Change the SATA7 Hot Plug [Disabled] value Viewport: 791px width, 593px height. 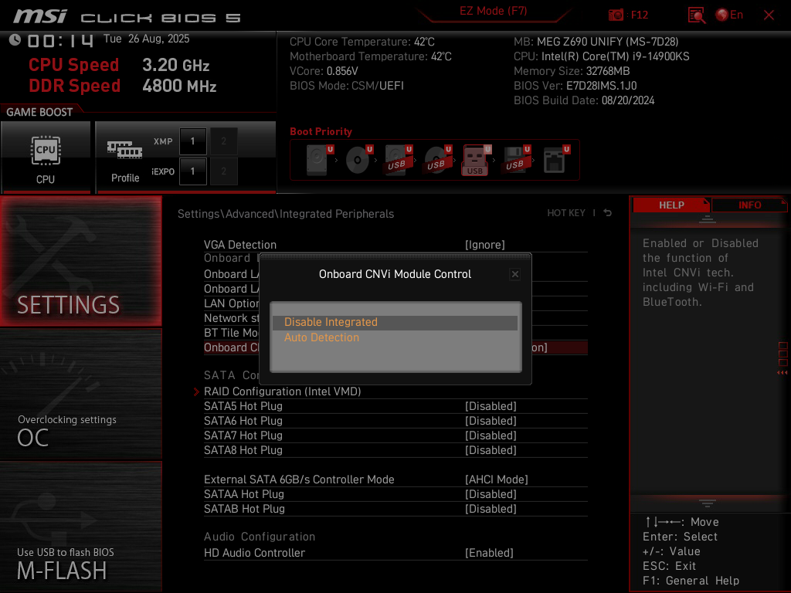tap(491, 435)
